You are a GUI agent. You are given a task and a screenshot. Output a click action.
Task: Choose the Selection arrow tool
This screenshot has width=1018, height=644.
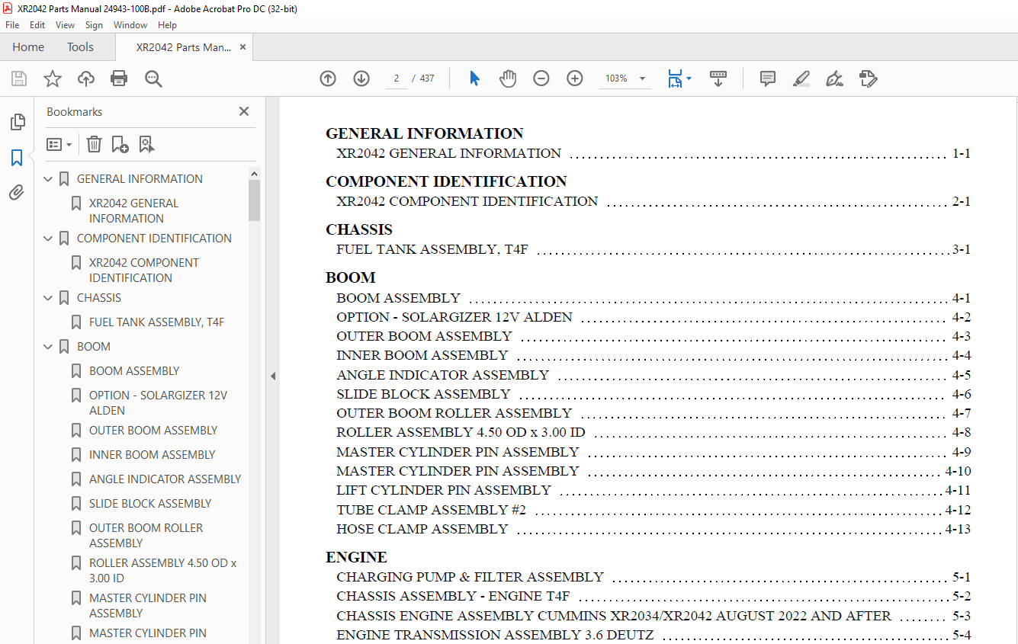tap(474, 78)
